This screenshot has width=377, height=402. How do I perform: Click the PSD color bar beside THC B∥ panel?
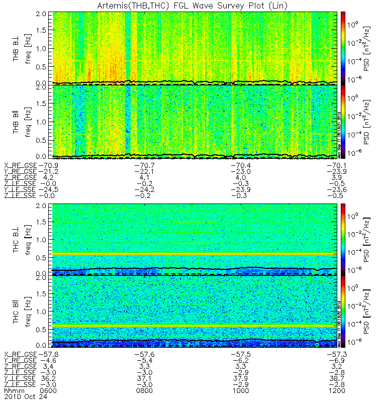click(343, 312)
